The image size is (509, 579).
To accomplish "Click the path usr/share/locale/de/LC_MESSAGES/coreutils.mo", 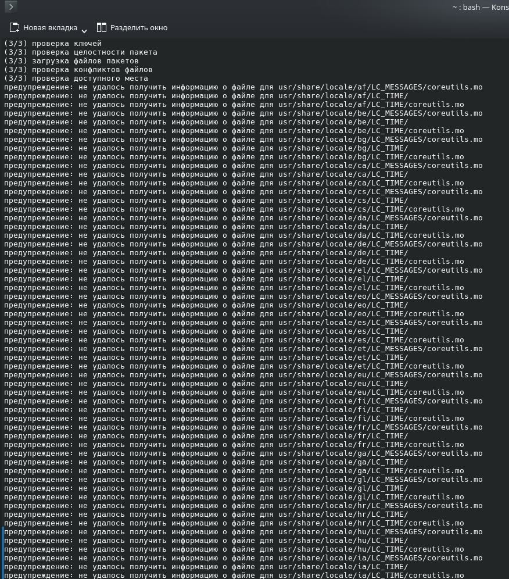I will pyautogui.click(x=380, y=244).
